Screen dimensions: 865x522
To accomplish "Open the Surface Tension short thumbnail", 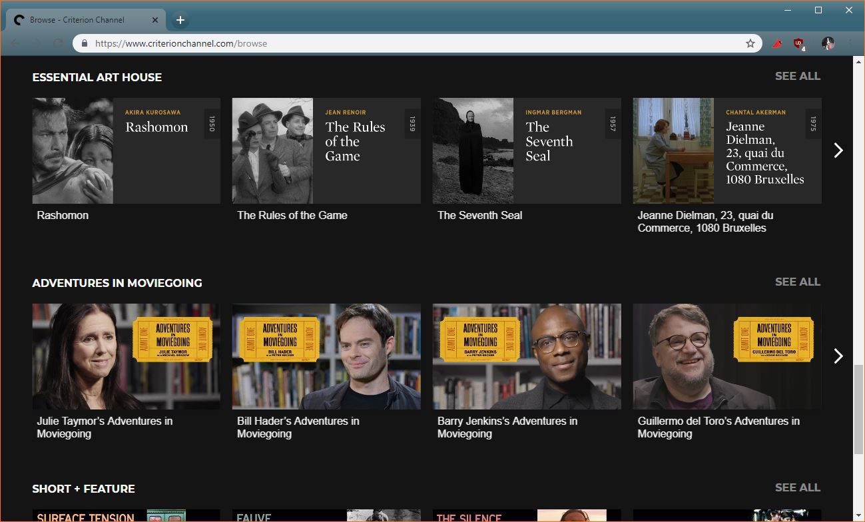I will (x=127, y=515).
